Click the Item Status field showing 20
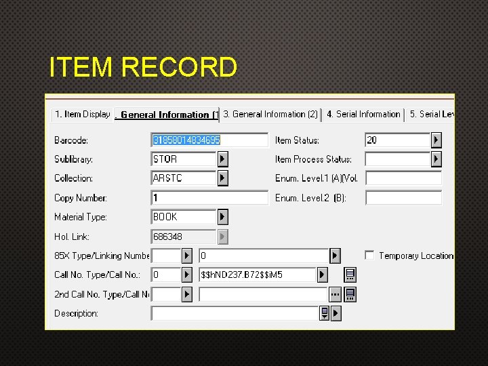 397,140
